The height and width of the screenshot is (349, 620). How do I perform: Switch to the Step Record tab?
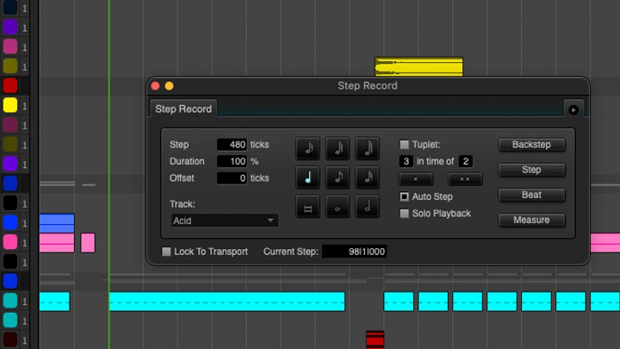coord(183,109)
